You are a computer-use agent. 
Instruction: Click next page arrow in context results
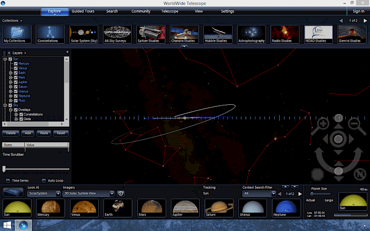[x=300, y=194]
